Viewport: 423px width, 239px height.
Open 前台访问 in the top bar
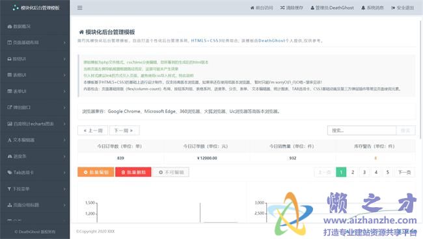[x=262, y=8]
